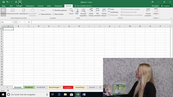Switch to Berechnungen 1 sheet tab

(55, 87)
